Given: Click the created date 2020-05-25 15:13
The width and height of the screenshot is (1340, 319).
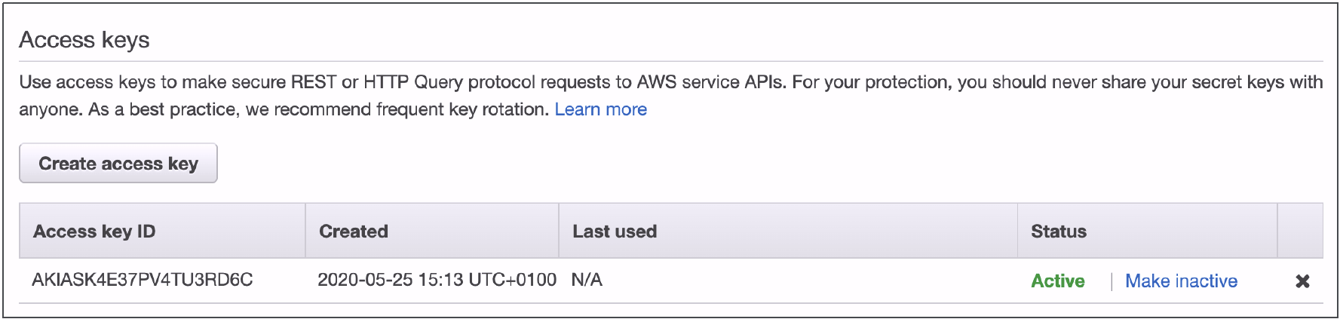Looking at the screenshot, I should (390, 280).
